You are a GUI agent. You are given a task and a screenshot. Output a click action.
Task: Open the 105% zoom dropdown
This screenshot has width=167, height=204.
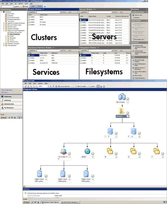click(48, 86)
